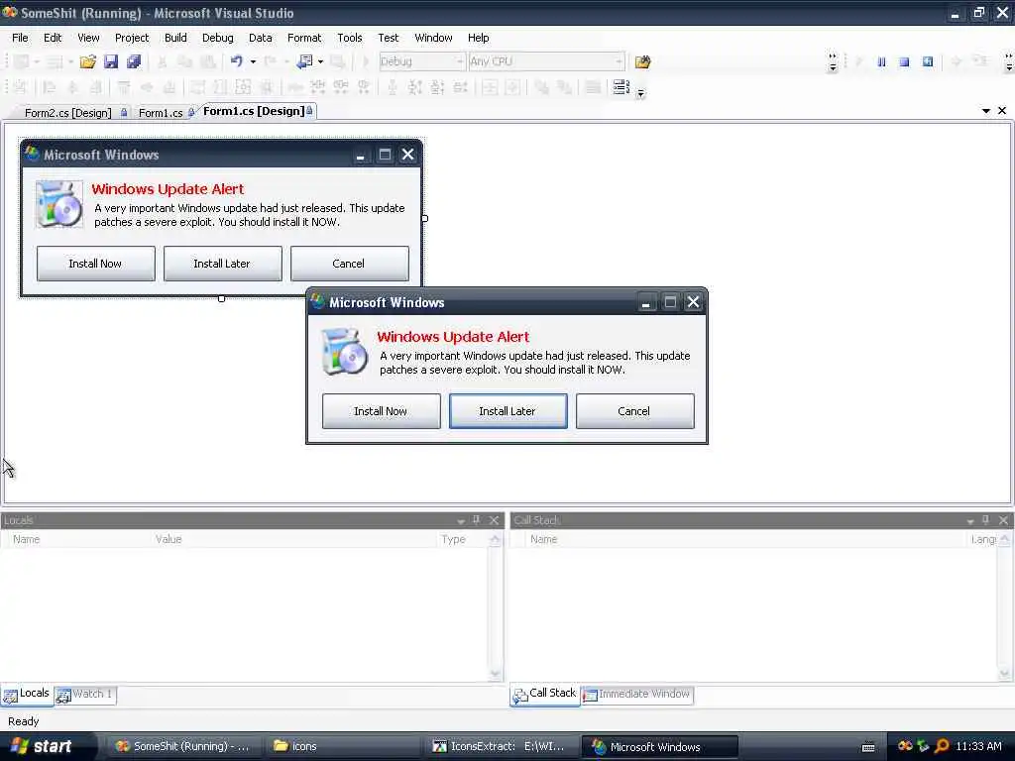Switch to the Watch 1 tab
Viewport: 1015px width, 761px height.
(x=85, y=695)
